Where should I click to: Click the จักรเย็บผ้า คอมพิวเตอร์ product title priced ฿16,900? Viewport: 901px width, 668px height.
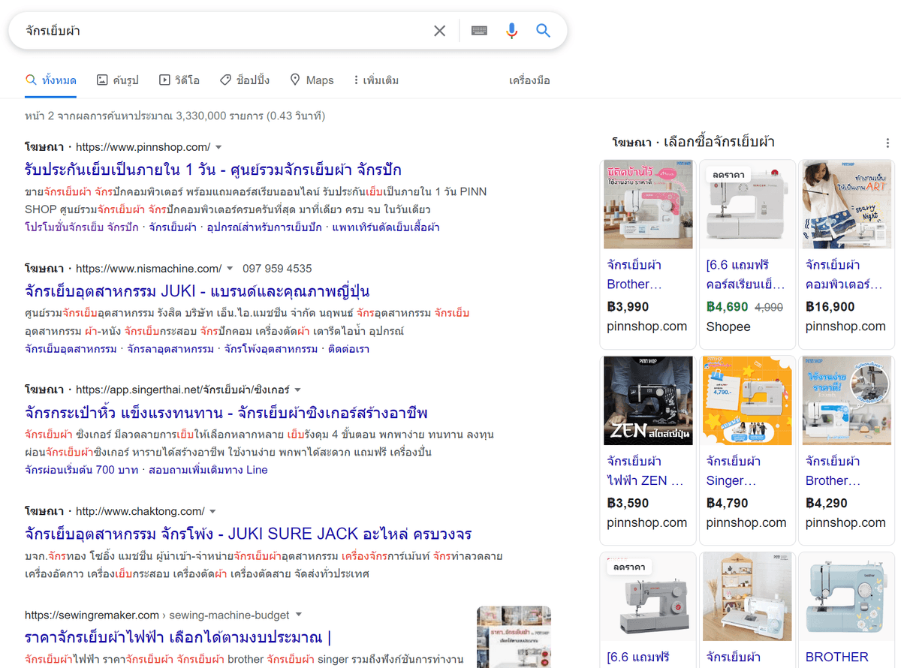pos(844,275)
